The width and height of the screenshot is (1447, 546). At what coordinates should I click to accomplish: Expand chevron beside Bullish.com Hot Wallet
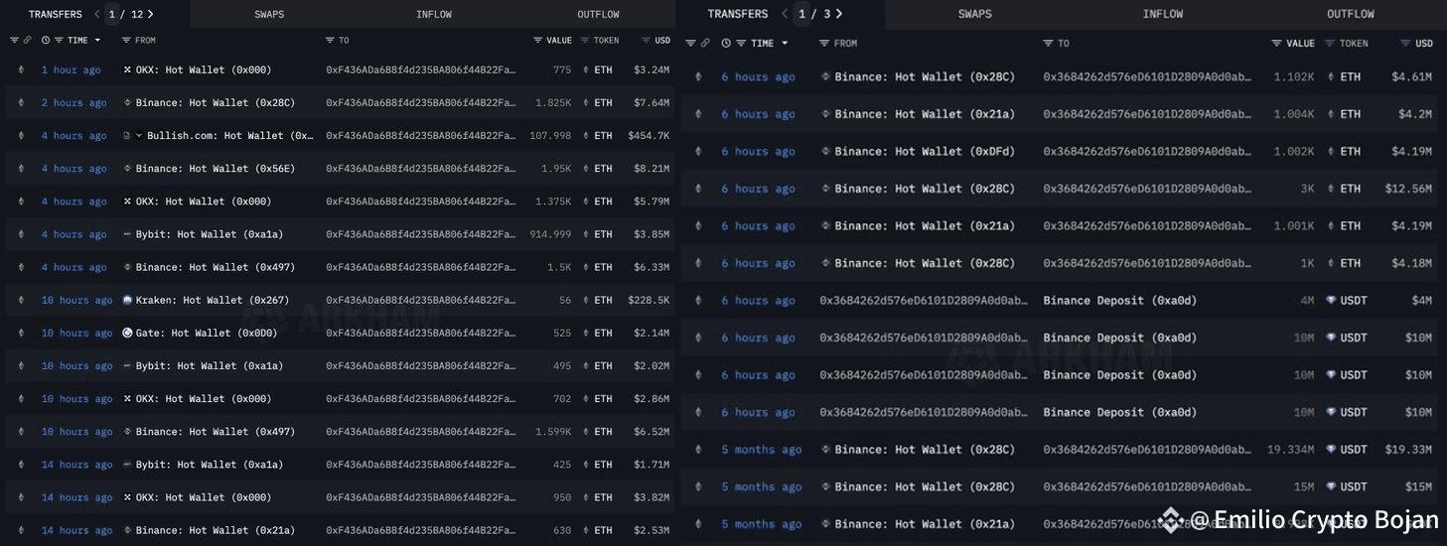point(139,136)
